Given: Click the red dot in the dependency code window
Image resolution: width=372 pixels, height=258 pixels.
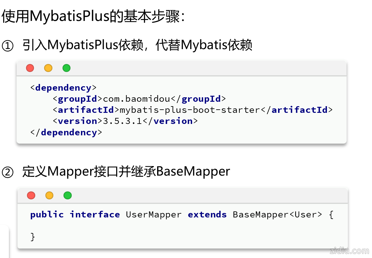Looking at the screenshot, I should tap(30, 68).
